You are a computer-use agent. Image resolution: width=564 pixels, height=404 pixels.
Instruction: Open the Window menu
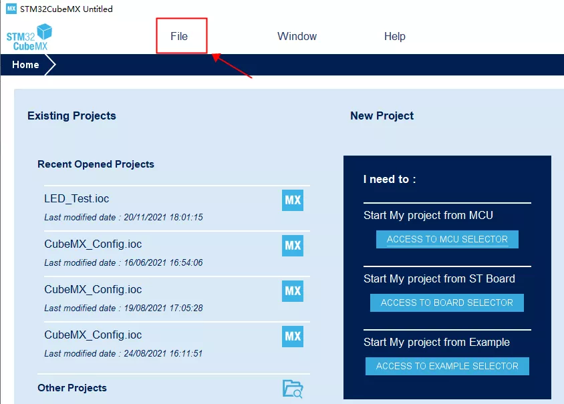pyautogui.click(x=297, y=36)
